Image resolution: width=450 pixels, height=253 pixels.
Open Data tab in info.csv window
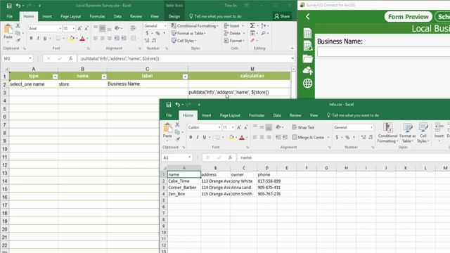click(277, 115)
